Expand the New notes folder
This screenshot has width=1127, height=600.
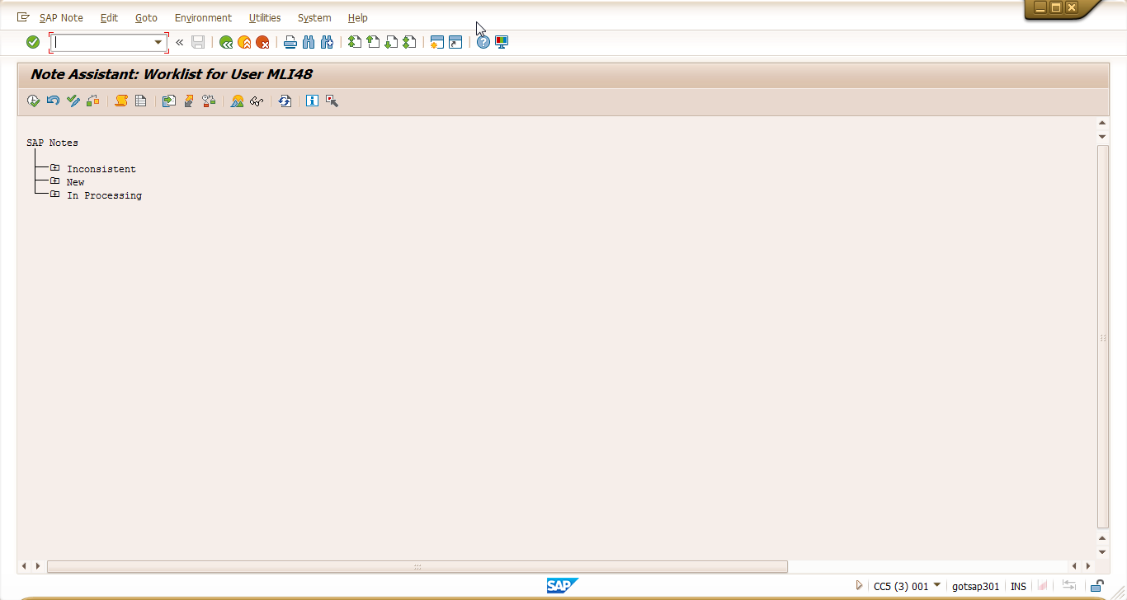[54, 181]
